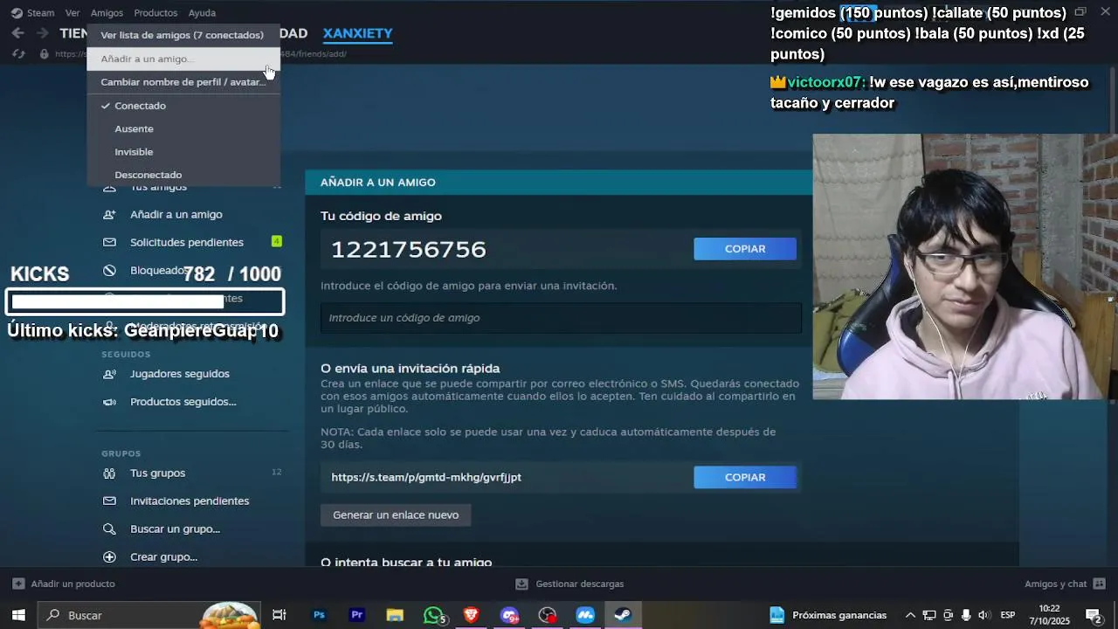Open Brave browser from the taskbar

[472, 615]
